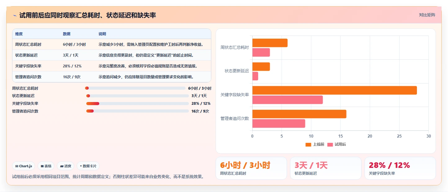448x192 pixels.
Task: Click the description starting 示意信息变得更及时
Action: coord(146,55)
